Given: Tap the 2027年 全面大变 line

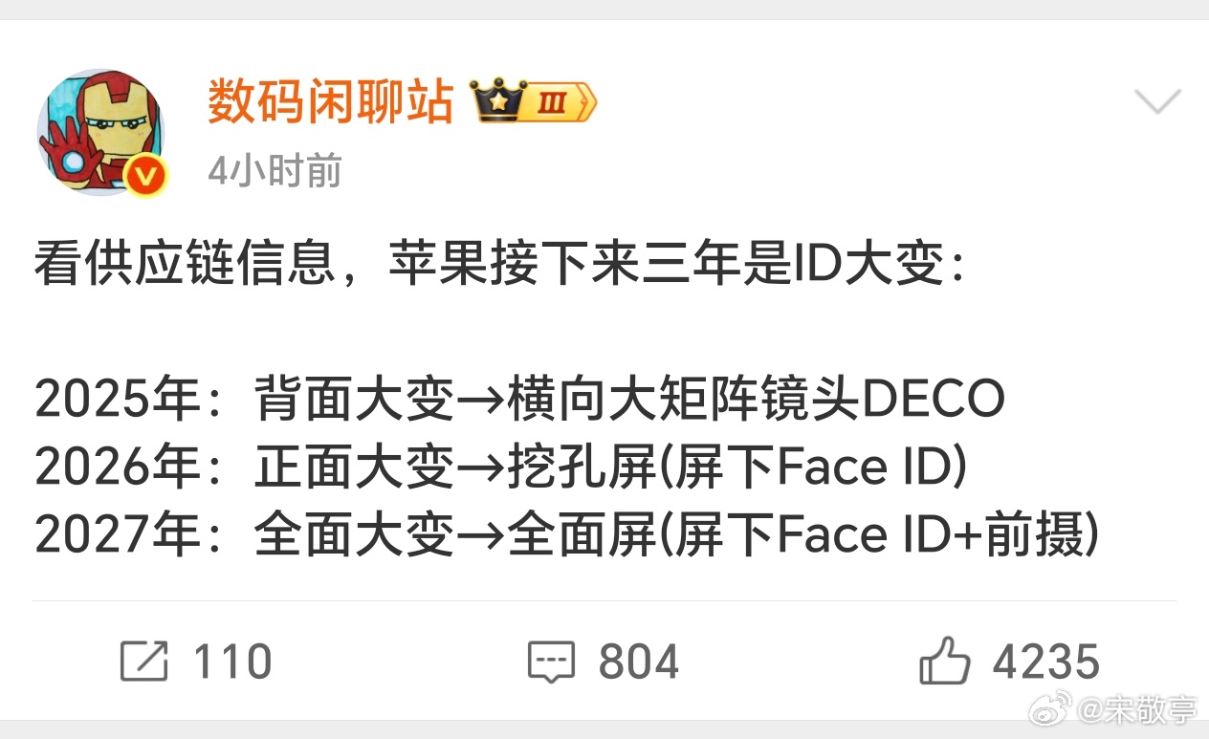Looking at the screenshot, I should 566,536.
